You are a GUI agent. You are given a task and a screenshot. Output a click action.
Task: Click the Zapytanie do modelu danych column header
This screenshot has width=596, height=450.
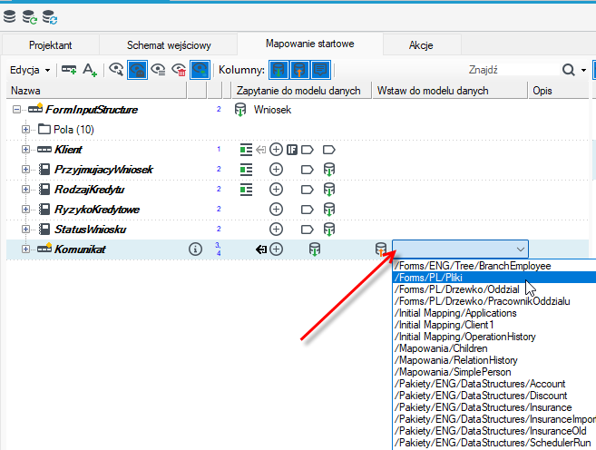[301, 91]
